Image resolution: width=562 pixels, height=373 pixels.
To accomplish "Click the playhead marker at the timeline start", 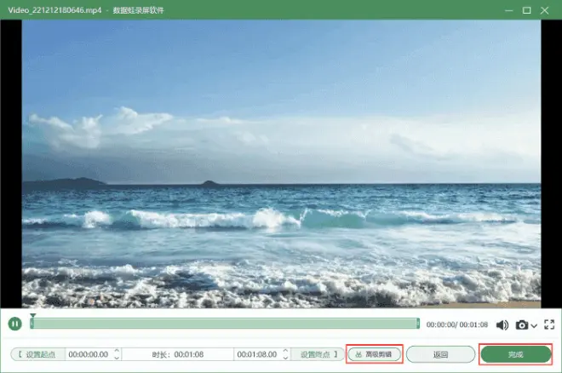I will (x=32, y=318).
